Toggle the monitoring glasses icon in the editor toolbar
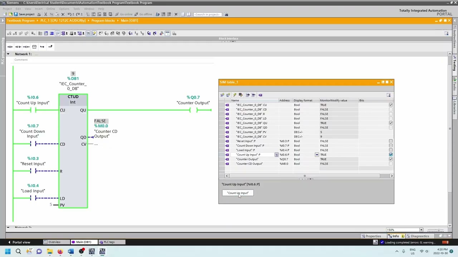 (x=167, y=33)
